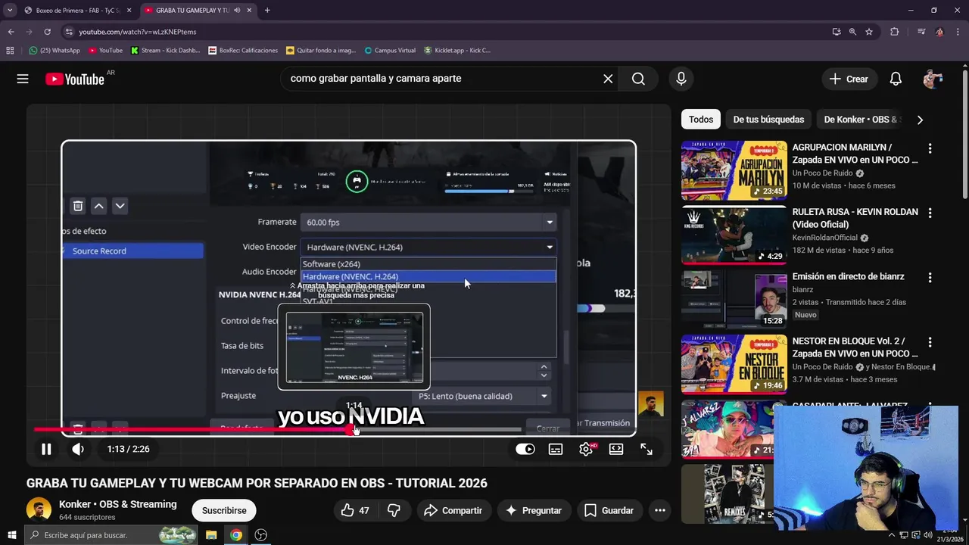Go back in browser history
Screen dimensions: 969x545
point(11,32)
